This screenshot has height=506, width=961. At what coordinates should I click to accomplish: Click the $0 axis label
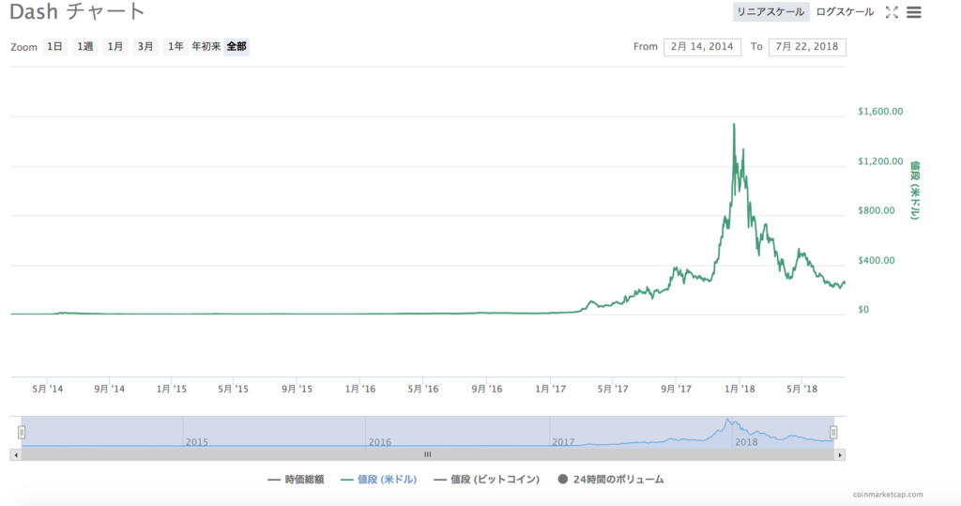coord(863,310)
